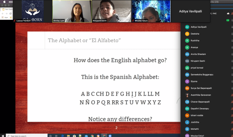Select participant Anvita Sheelam in list

pos(200,54)
